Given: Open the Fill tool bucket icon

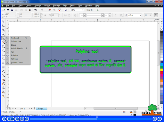Looking at the screenshot, I should click(3, 92).
